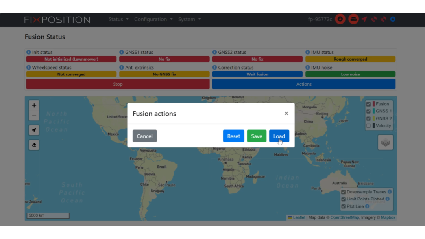Click the blue Actions button
Viewport: 425px width, 239px height.
304,84
